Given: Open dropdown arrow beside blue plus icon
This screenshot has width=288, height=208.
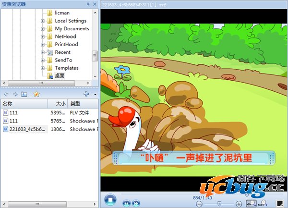Looking at the screenshot, I should 95,95.
